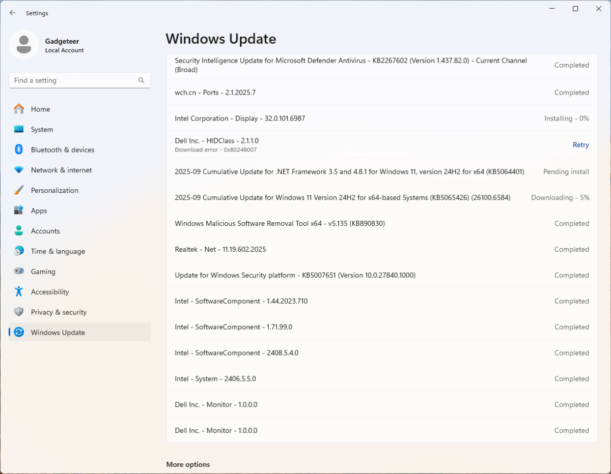Select the Network & internet Wi-Fi icon
The image size is (611, 474).
click(x=19, y=170)
